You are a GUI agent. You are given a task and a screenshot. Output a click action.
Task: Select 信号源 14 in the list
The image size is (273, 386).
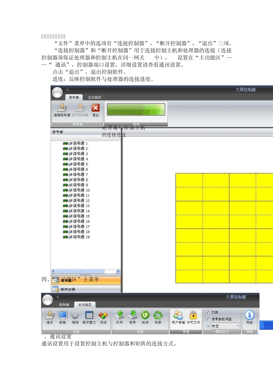(x=76, y=211)
